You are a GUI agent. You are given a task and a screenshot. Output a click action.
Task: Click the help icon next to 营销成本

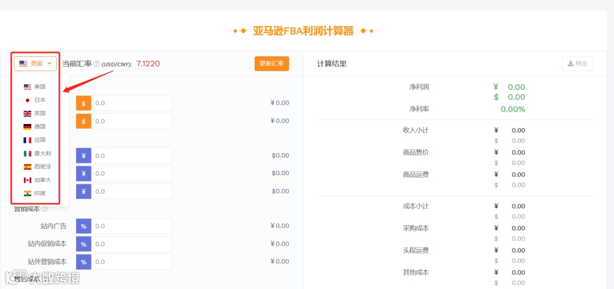[x=44, y=209]
